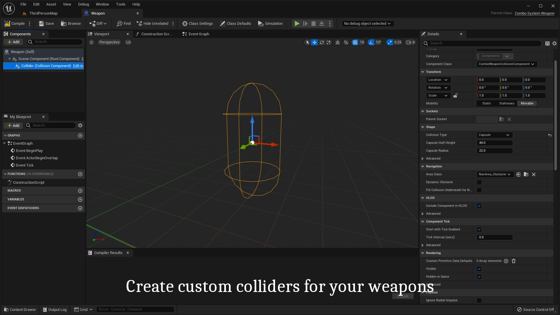Open Class Settings for the blueprint
Viewport: 560px width, 315px height.
[x=197, y=24]
